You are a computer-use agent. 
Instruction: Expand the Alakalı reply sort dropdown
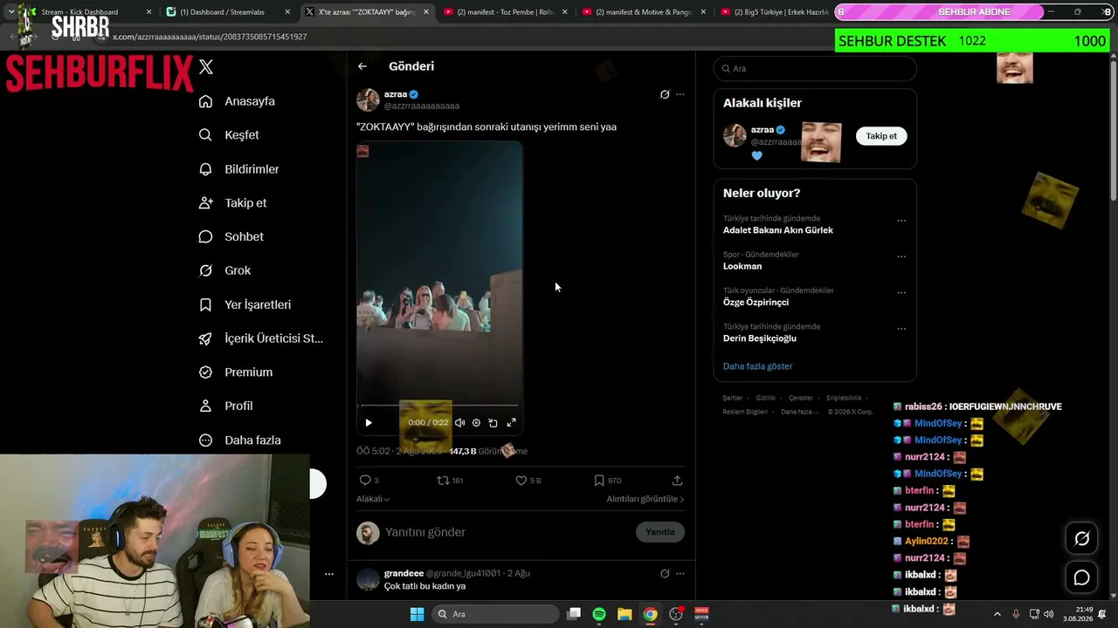tap(373, 499)
